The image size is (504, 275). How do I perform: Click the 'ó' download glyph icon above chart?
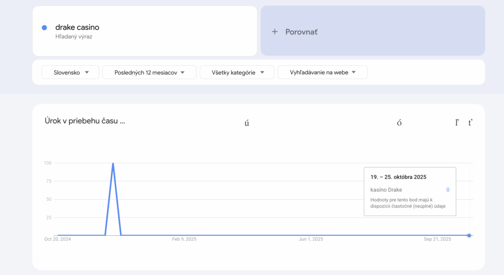point(399,123)
